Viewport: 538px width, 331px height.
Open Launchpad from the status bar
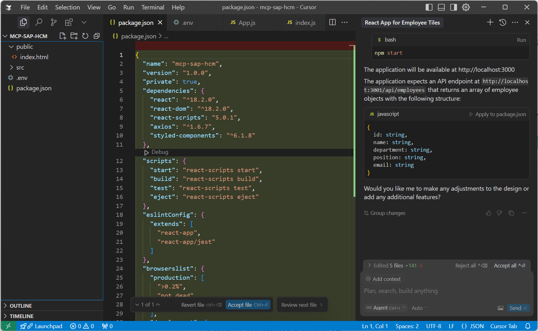[41, 326]
